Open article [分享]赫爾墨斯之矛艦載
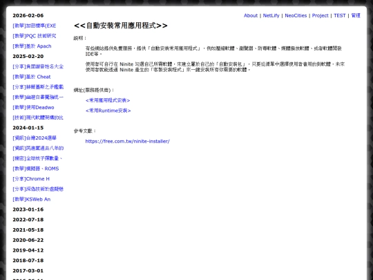The width and height of the screenshot is (373, 280). click(x=38, y=87)
